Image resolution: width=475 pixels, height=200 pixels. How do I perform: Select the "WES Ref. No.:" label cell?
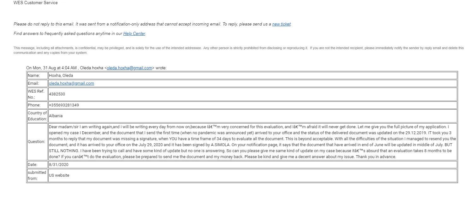[x=36, y=94]
